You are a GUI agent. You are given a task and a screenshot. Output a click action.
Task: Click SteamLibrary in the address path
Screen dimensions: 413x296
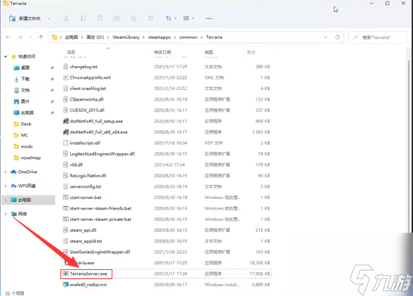point(126,37)
